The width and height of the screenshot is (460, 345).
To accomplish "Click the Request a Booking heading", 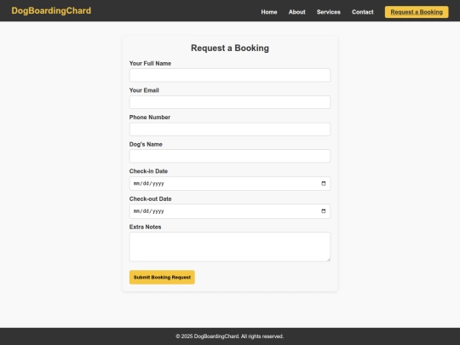I will [x=230, y=48].
